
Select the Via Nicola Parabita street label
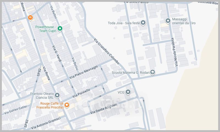tap(176, 52)
